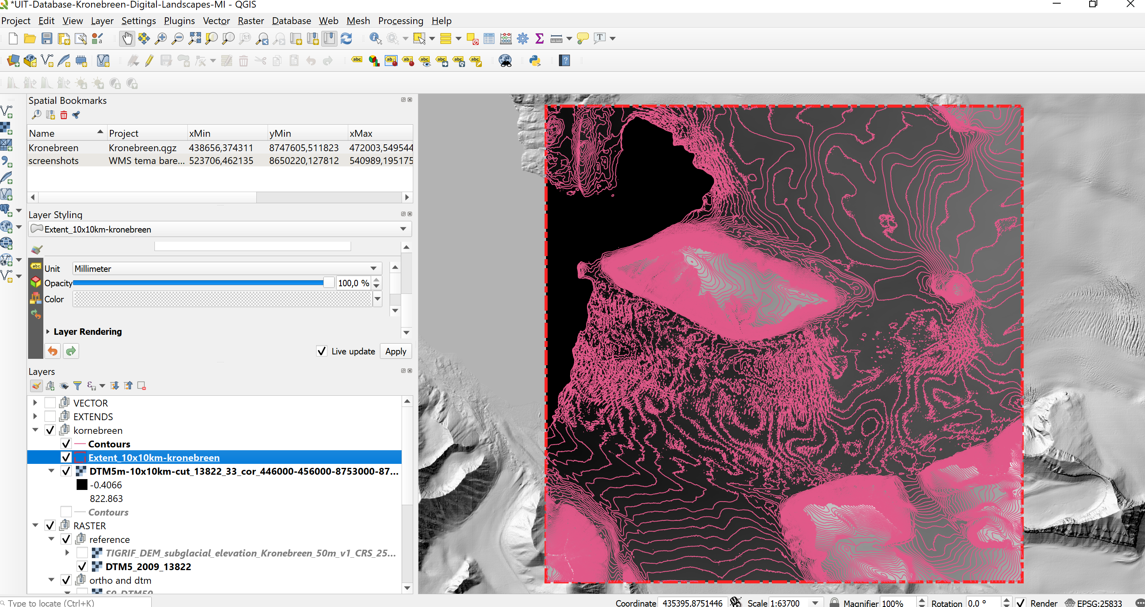The image size is (1145, 607).
Task: Click the Zoom Full extent icon
Action: coord(195,38)
